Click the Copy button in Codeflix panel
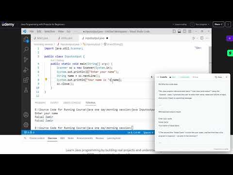Viewport: 233px width, 175px height. coord(218,77)
